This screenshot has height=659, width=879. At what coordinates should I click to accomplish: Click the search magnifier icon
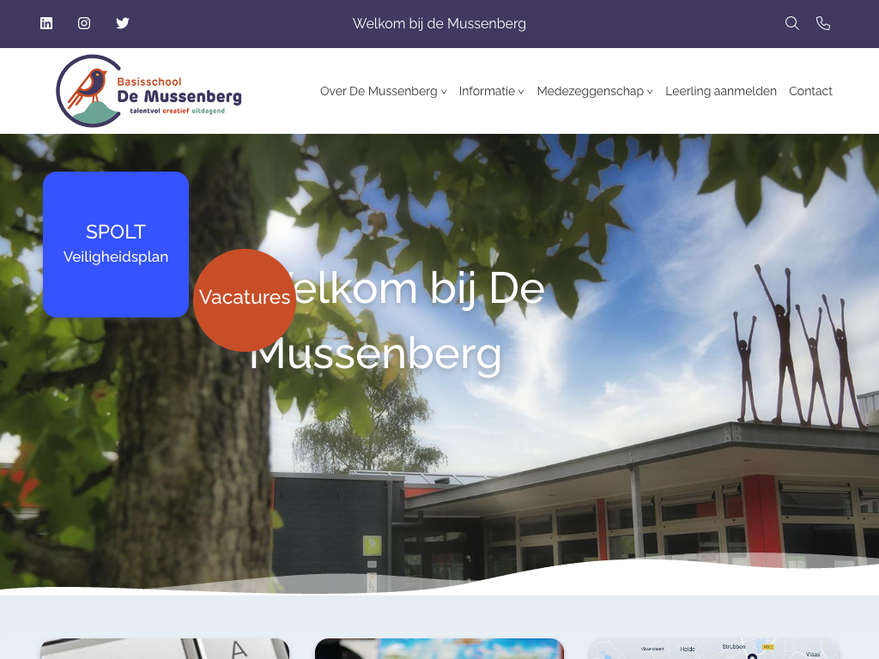pos(792,23)
